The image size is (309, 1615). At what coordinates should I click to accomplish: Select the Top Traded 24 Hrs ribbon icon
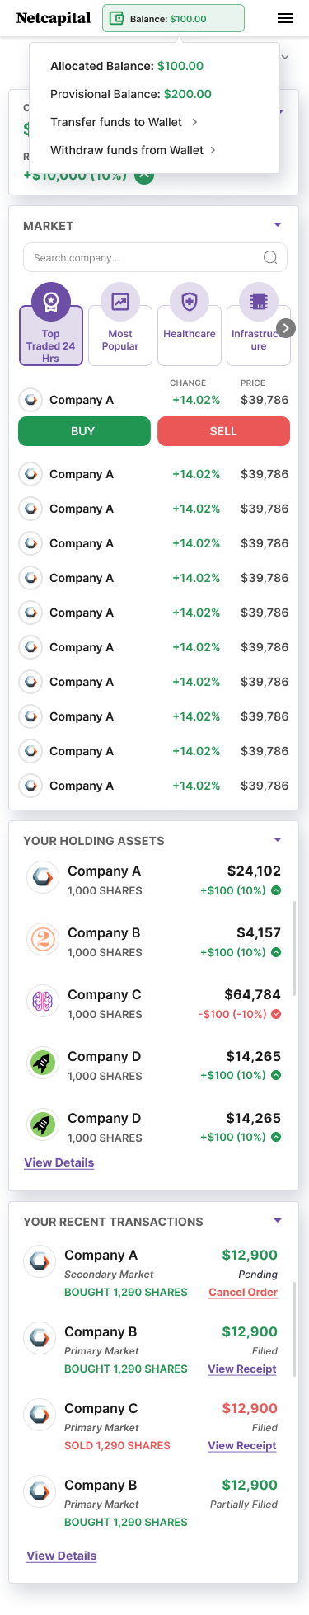(x=51, y=302)
